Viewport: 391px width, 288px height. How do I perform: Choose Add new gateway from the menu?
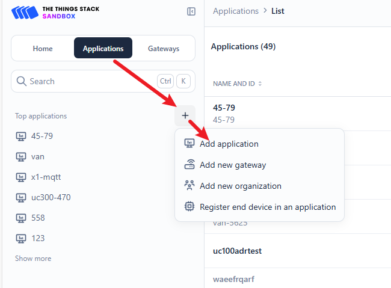pyautogui.click(x=233, y=165)
